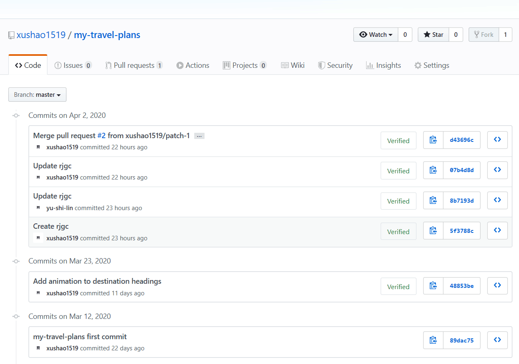Browse repository at commit 8b7193d
Image resolution: width=519 pixels, height=364 pixels.
pyautogui.click(x=498, y=200)
